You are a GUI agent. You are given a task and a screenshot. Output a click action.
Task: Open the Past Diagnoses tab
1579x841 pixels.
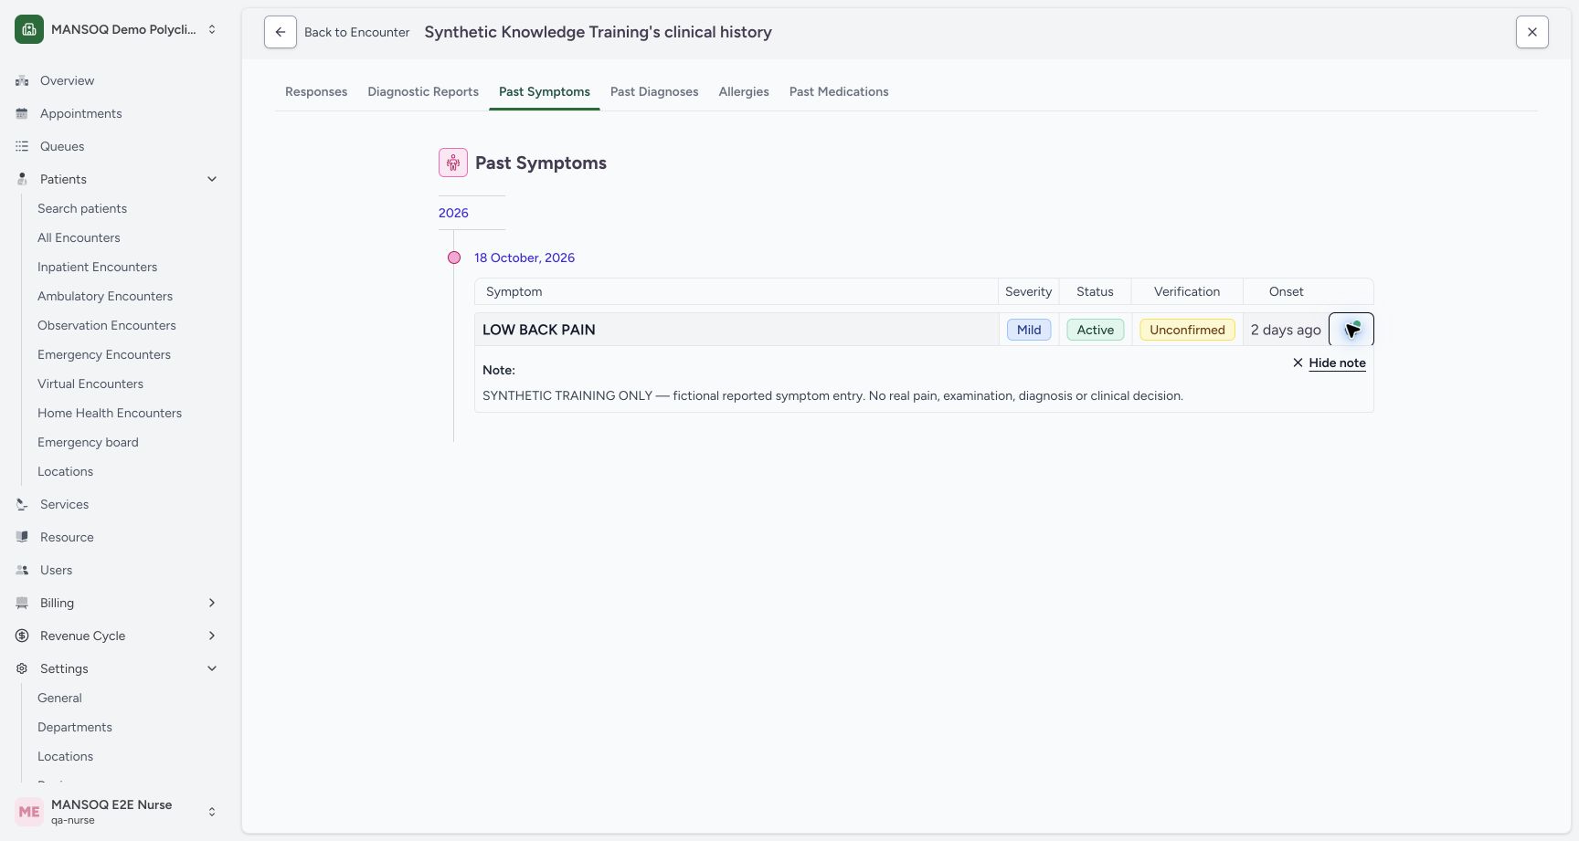654,91
